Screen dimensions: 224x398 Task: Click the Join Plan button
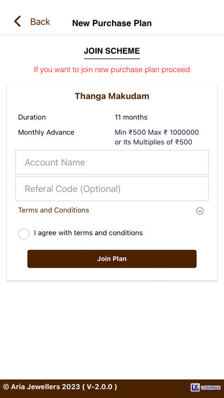tap(112, 258)
